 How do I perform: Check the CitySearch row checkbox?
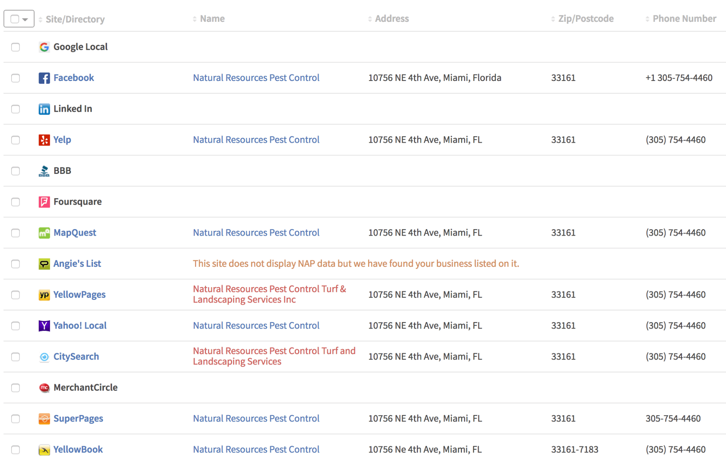[x=15, y=357]
